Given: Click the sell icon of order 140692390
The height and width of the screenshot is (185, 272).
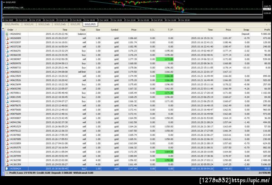Looking at the screenshot, I should coord(7,89).
